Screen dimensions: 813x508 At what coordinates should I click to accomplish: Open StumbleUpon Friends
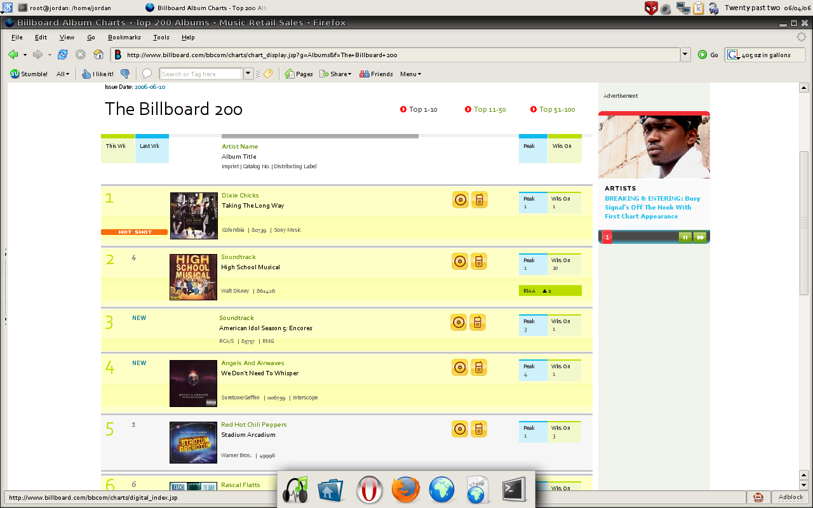coord(376,74)
